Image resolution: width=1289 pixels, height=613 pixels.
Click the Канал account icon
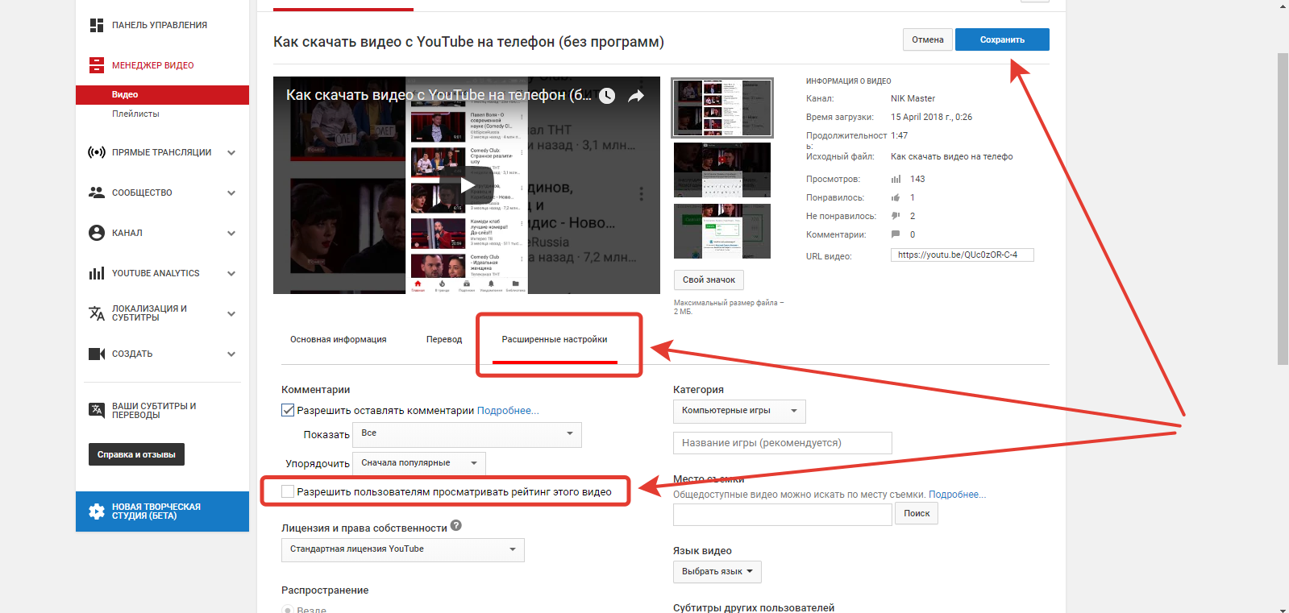97,233
